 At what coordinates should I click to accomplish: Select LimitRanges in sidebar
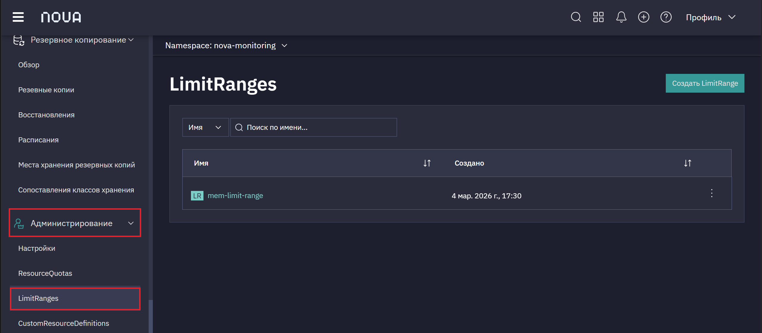click(75, 298)
